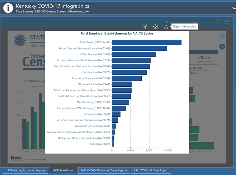The height and width of the screenshot is (175, 236).
Task: Click the Esri logo at bottom left
Action: point(16,158)
